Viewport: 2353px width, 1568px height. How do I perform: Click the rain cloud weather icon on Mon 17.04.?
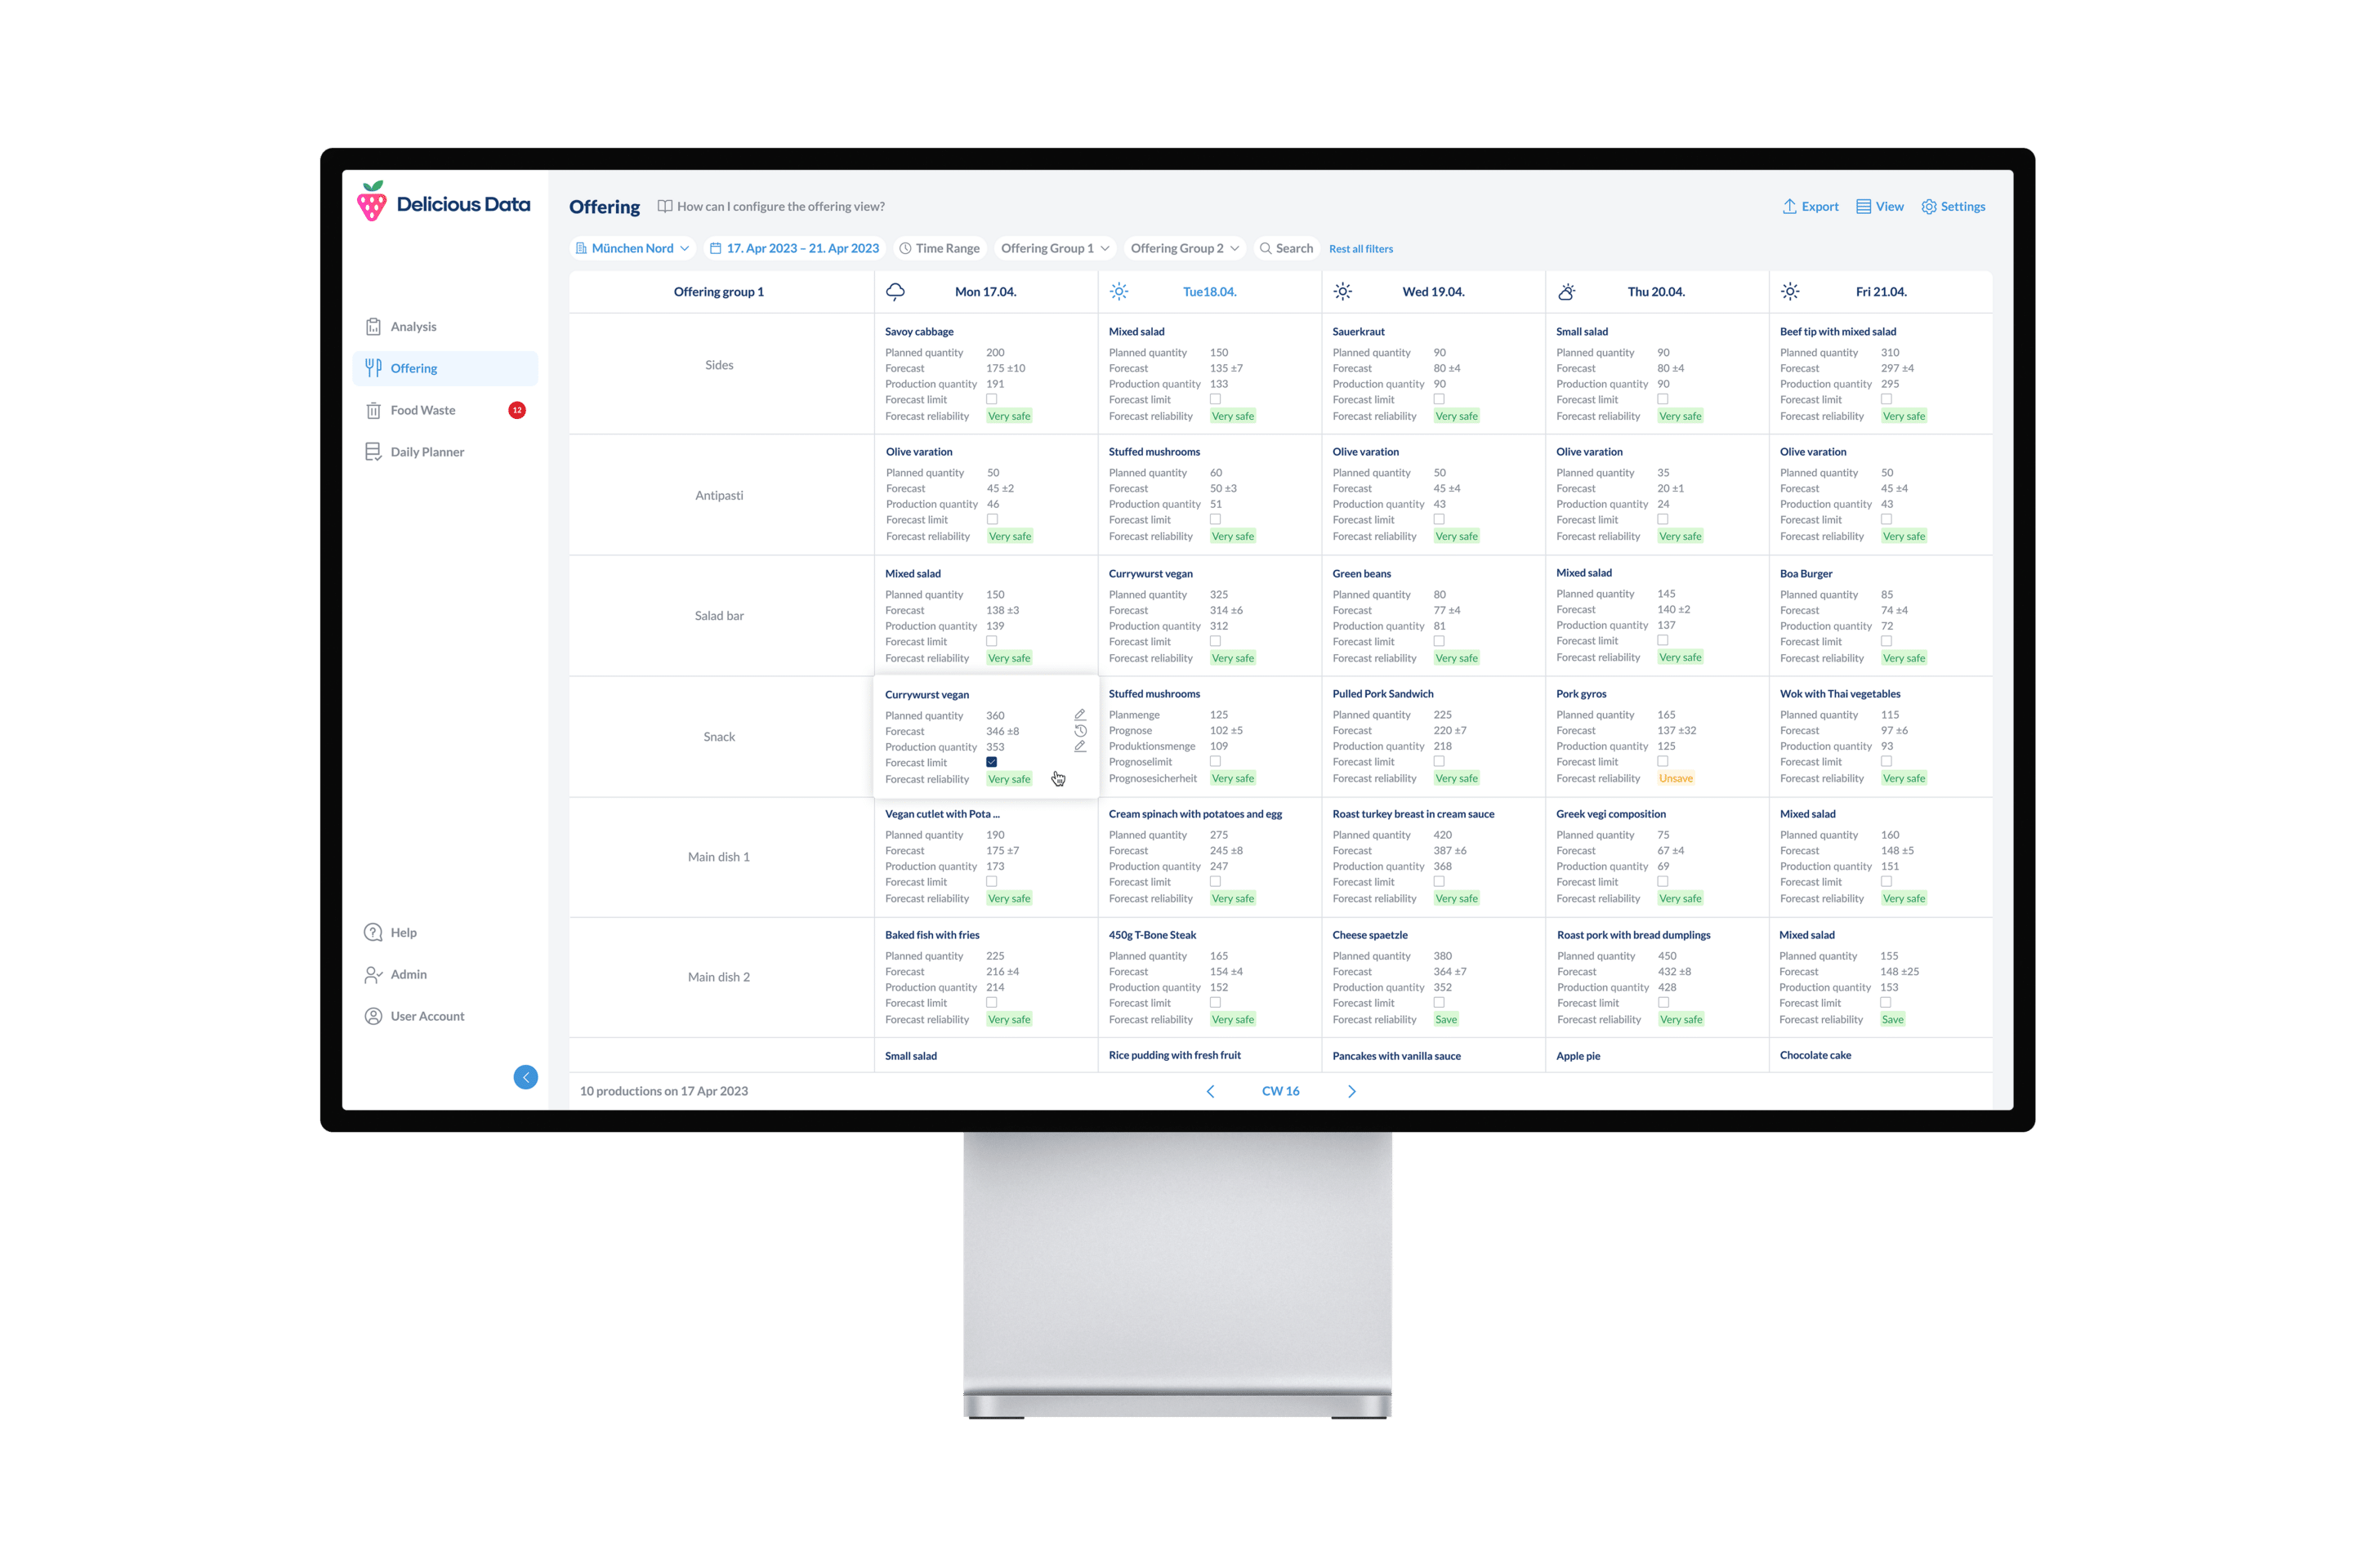(895, 291)
